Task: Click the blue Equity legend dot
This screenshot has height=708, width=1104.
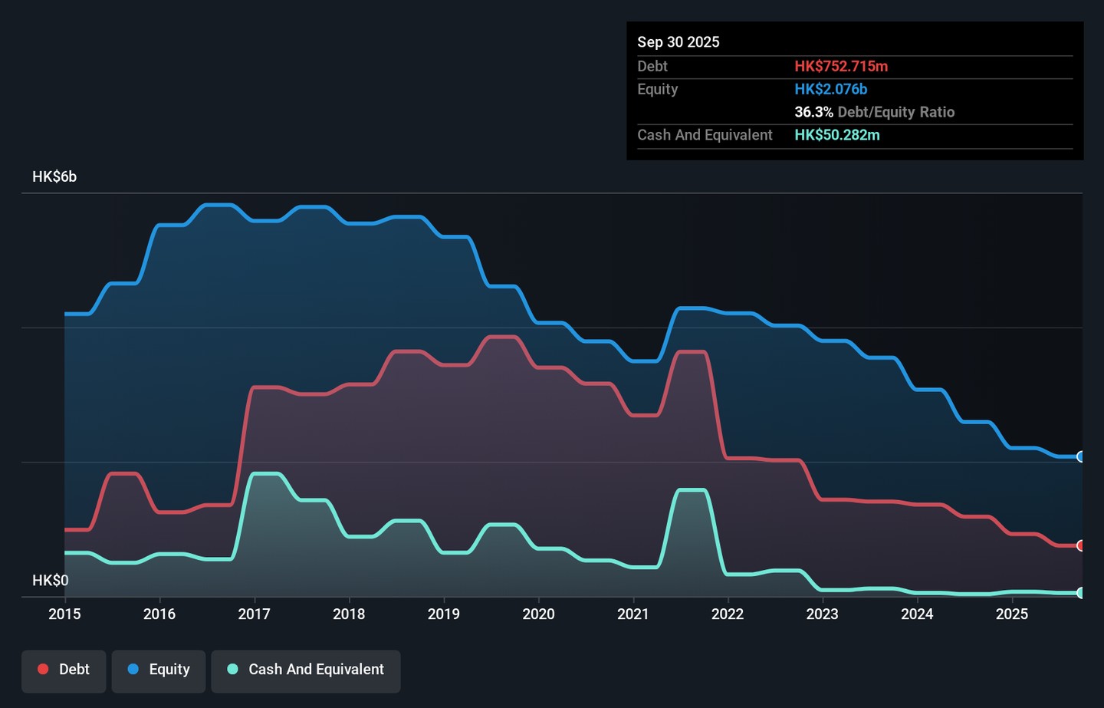Action: click(133, 669)
